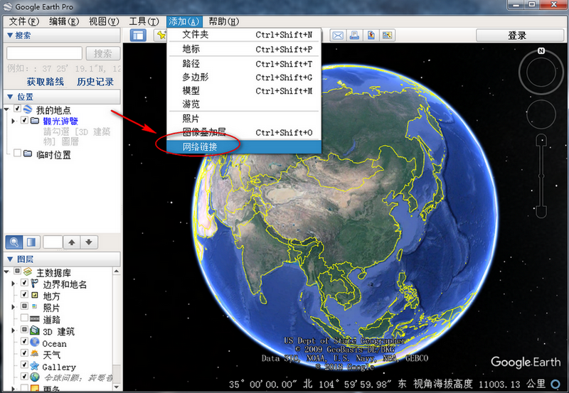Click the print toolbar icon

tap(354, 36)
